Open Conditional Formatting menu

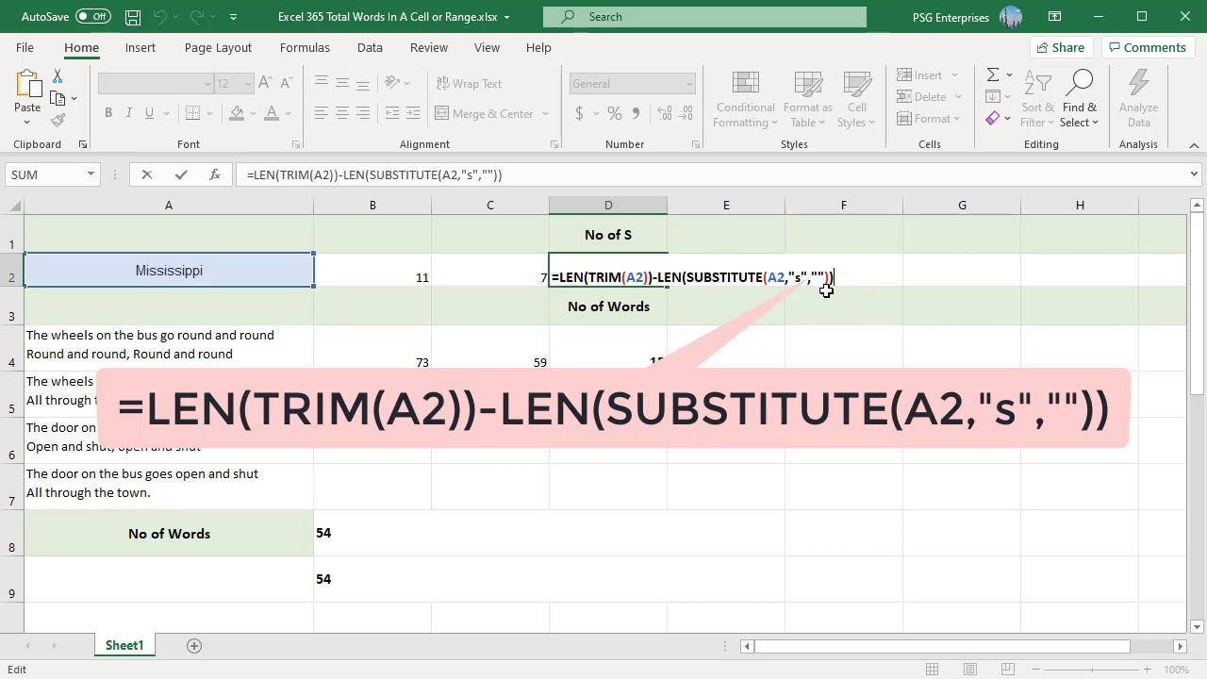pyautogui.click(x=746, y=99)
